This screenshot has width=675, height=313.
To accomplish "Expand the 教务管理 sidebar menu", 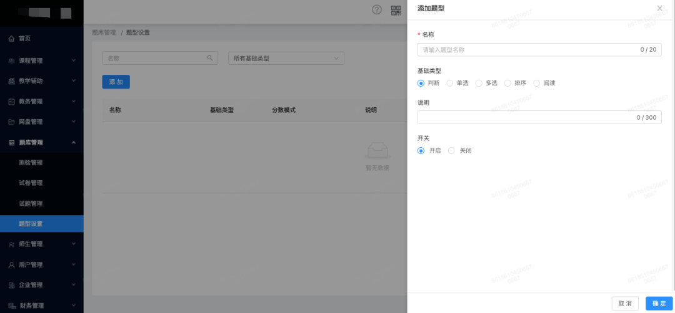I will pyautogui.click(x=41, y=102).
